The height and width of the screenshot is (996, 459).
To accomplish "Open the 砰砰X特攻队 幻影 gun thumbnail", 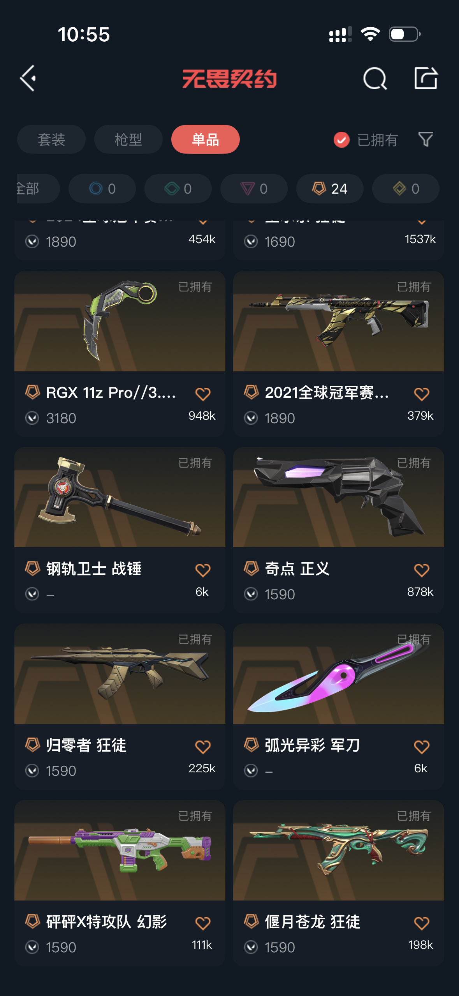I will (x=120, y=850).
